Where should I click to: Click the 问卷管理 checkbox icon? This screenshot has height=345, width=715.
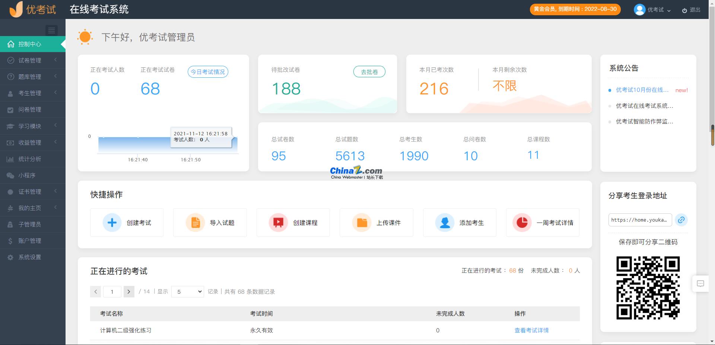(11, 110)
